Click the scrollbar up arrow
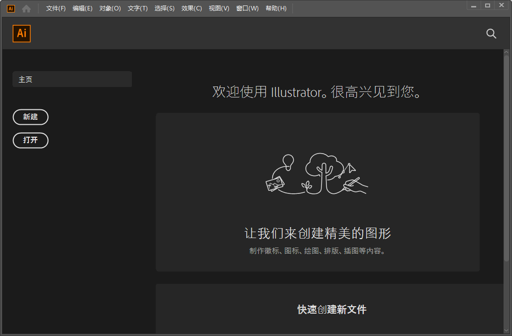 tap(507, 52)
